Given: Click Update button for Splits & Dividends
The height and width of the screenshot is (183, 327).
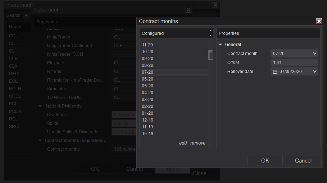Looking at the screenshot, I should coord(124,132).
